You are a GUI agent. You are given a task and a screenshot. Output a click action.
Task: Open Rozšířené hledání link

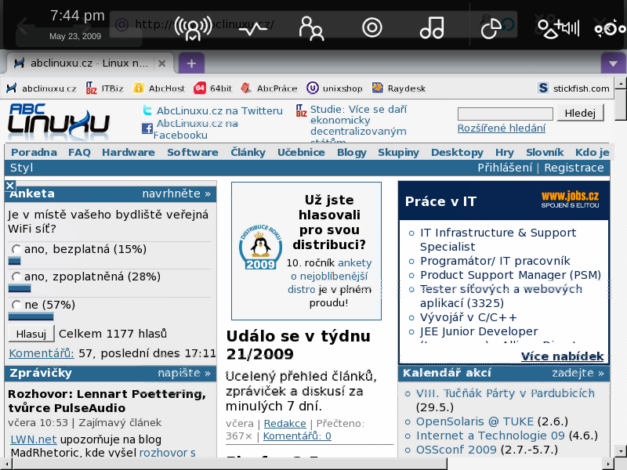[x=502, y=128]
